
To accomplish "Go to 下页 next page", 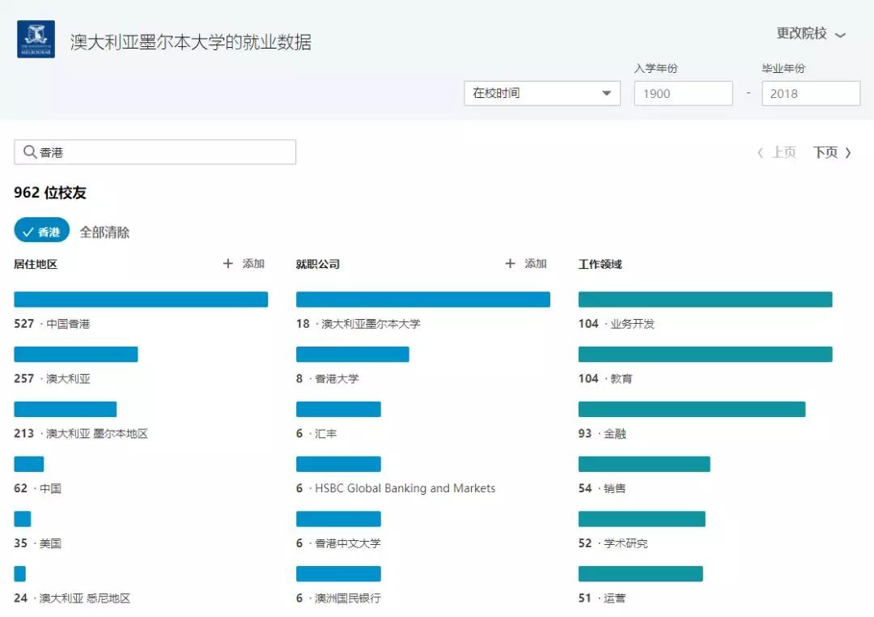I will [x=825, y=153].
